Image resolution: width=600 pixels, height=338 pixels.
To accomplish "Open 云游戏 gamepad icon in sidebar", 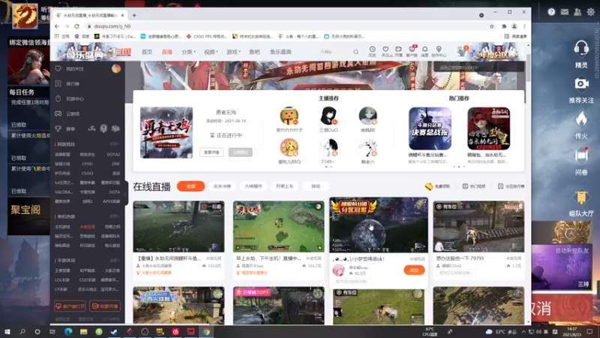I will click(x=58, y=114).
